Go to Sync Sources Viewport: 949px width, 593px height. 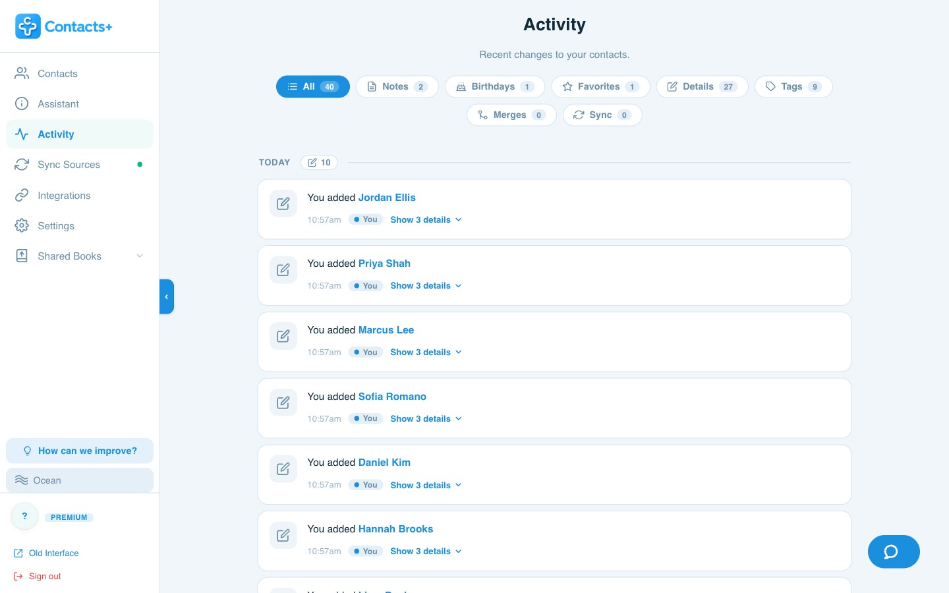(x=80, y=165)
